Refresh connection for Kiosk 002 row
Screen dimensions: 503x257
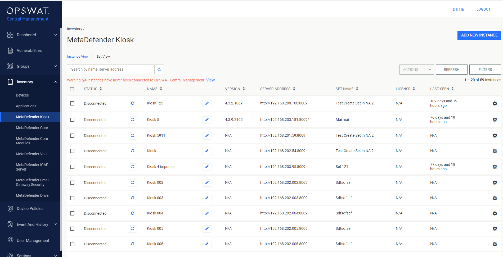click(133, 183)
